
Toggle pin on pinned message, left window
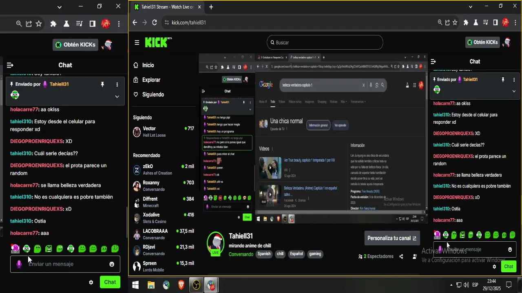tap(102, 84)
